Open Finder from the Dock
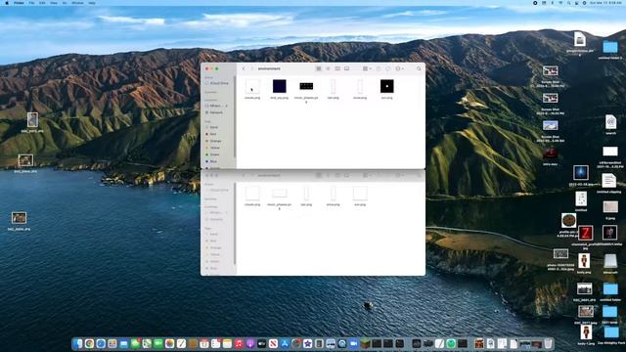The height and width of the screenshot is (352, 626). [78, 343]
